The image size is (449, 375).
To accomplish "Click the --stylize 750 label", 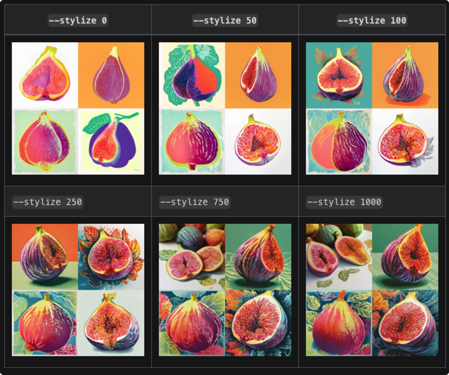I will (x=195, y=202).
